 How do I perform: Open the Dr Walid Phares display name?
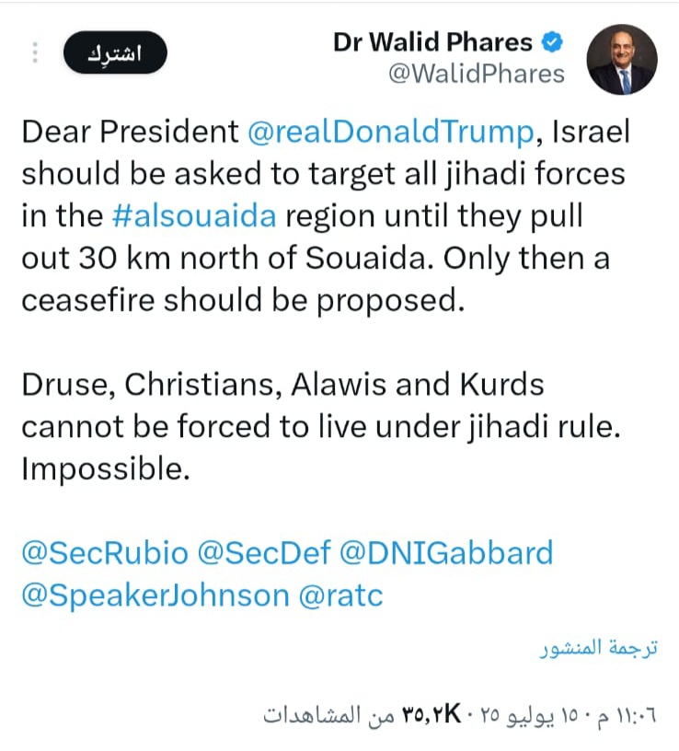433,42
